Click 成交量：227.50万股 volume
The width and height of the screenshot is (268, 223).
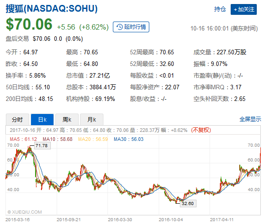pos(220,52)
